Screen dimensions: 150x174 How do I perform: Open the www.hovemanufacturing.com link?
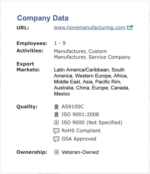[x=90, y=28]
